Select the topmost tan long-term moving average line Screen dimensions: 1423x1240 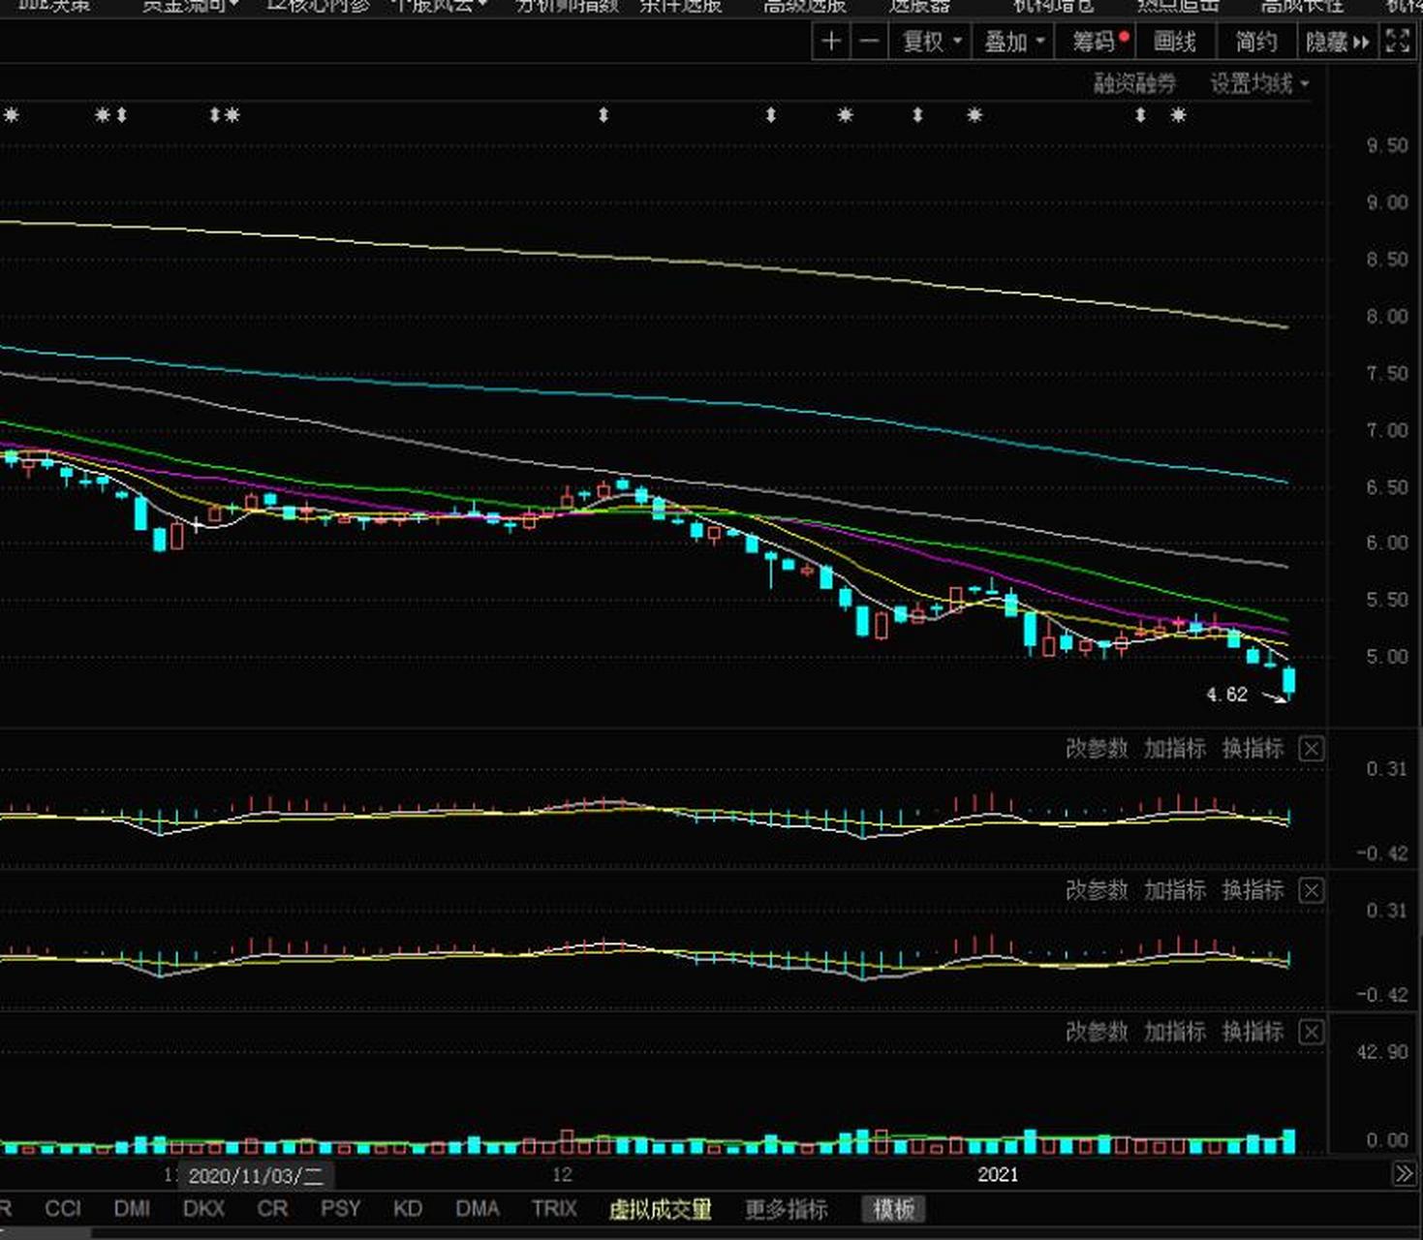[x=644, y=261]
